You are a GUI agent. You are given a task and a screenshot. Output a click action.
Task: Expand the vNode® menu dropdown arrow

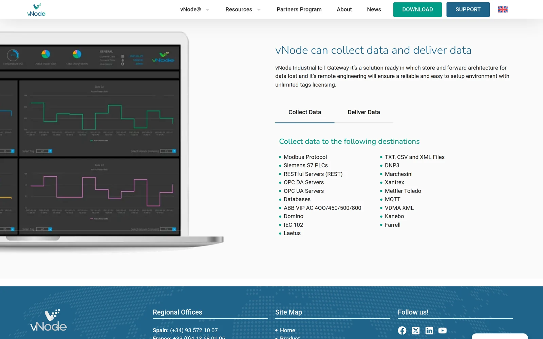[x=207, y=10]
